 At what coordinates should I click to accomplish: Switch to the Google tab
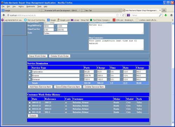click(x=21, y=10)
